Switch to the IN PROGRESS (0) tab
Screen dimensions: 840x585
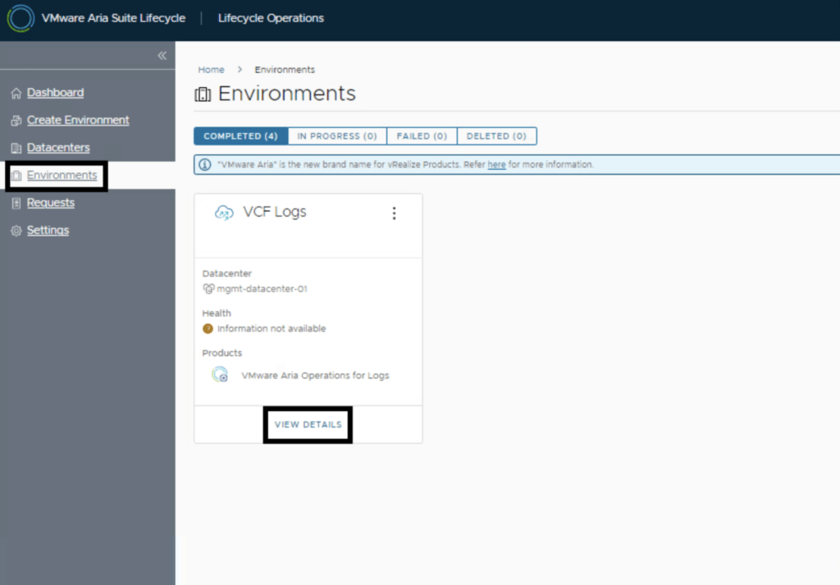coord(337,136)
